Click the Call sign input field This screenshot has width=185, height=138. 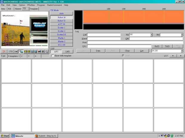[x=104, y=35]
